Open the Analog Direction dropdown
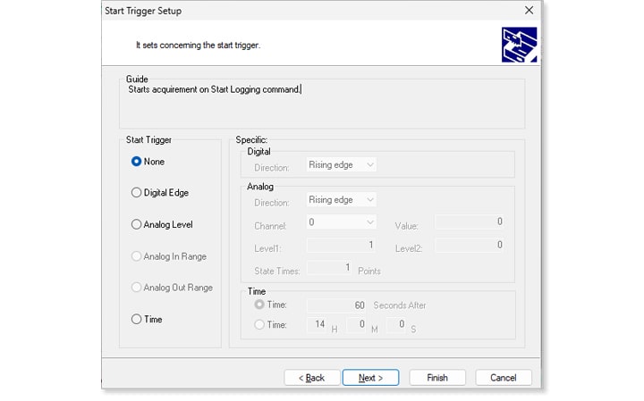This screenshot has height=401, width=644. tap(342, 200)
